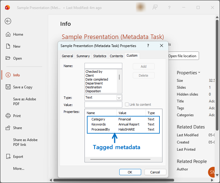
Task: Click the Tags property's Add field
Action: [x=212, y=108]
